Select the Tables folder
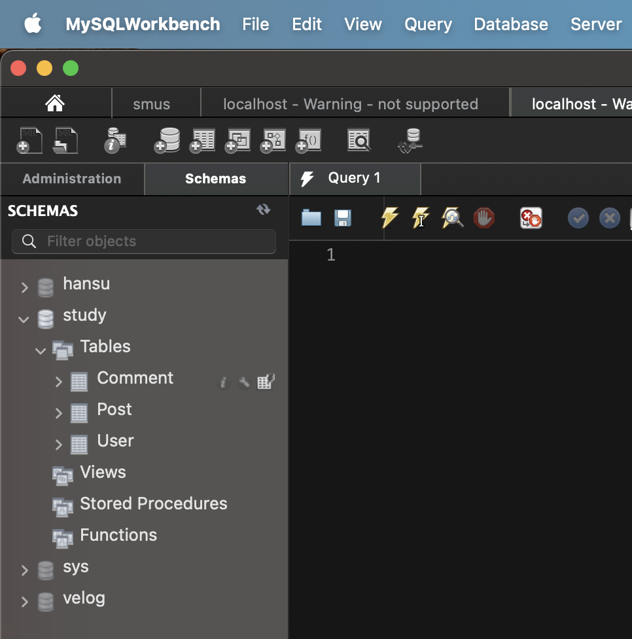The height and width of the screenshot is (639, 632). point(105,346)
